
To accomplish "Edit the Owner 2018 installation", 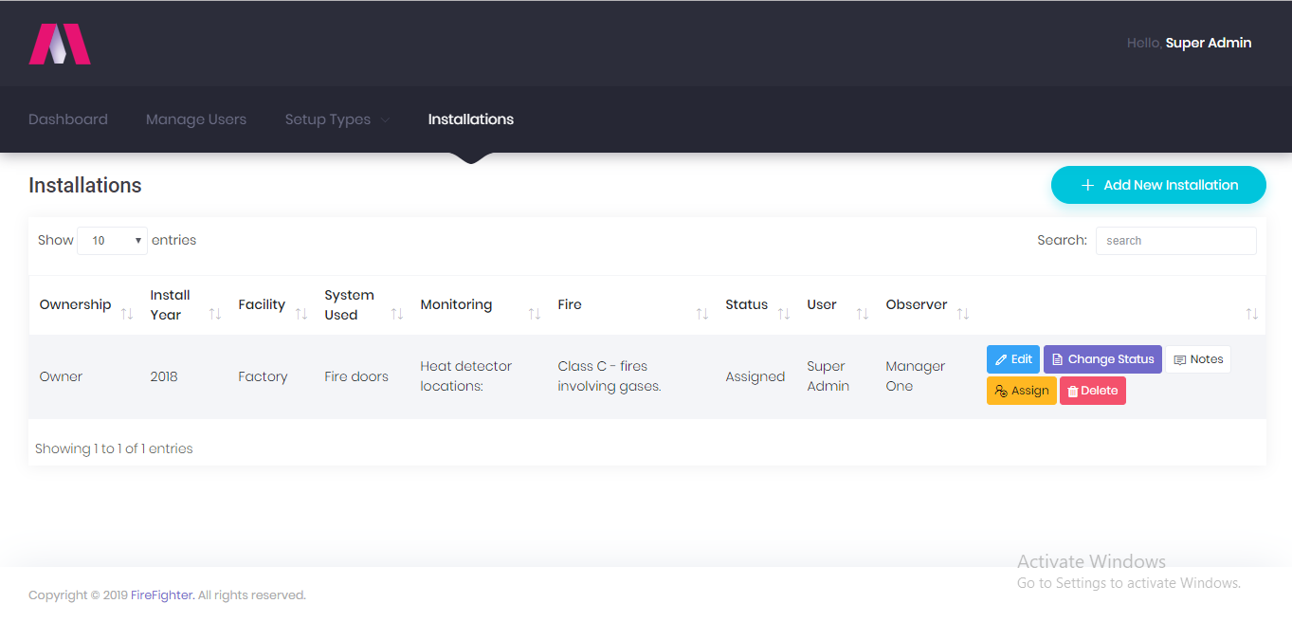I will (1013, 359).
